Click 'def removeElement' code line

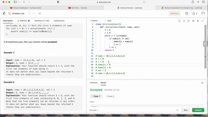[120, 27]
